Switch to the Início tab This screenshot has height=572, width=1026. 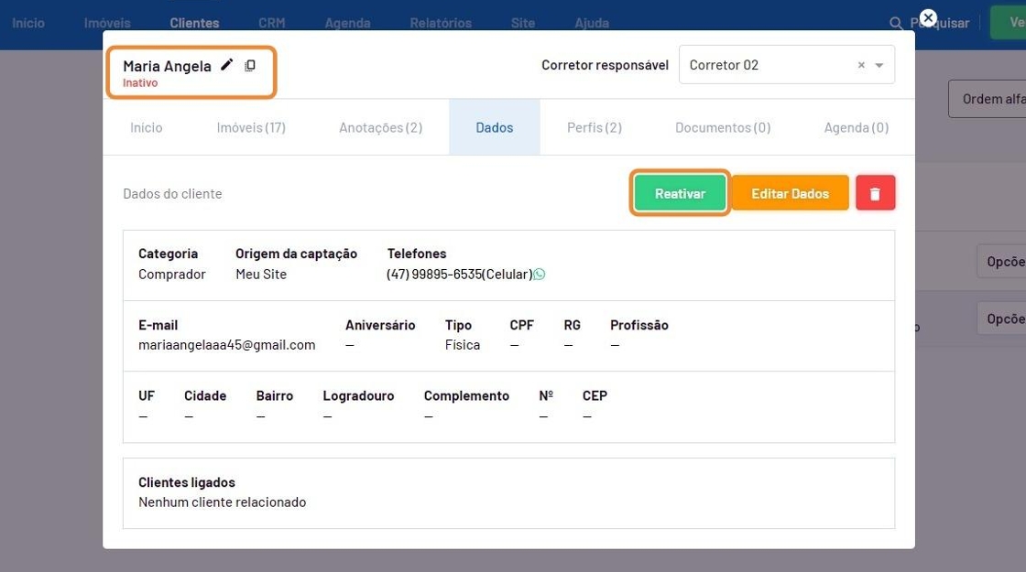tap(146, 128)
